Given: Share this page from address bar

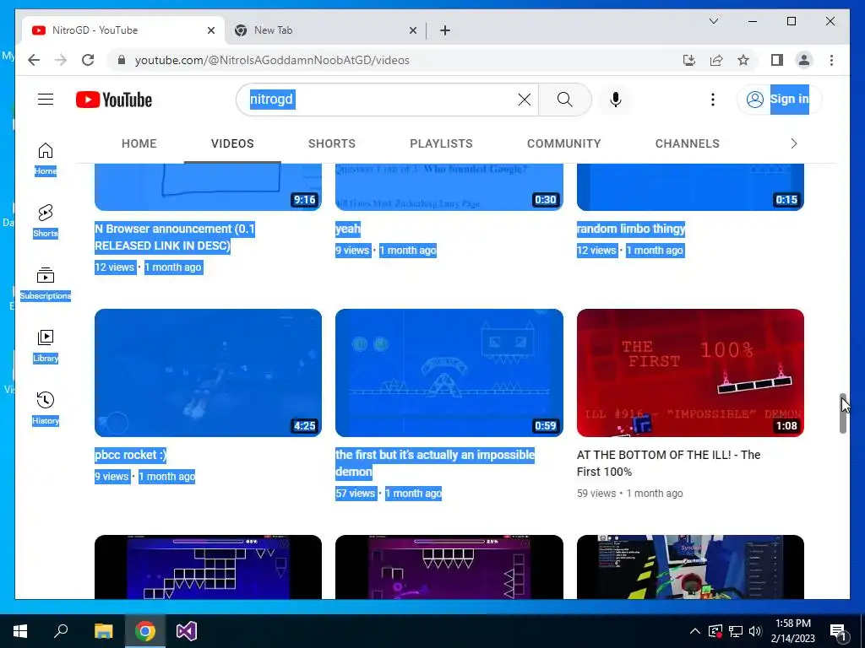Looking at the screenshot, I should [716, 60].
